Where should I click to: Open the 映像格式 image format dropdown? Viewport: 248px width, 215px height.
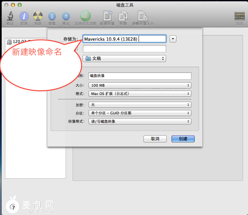coord(140,121)
